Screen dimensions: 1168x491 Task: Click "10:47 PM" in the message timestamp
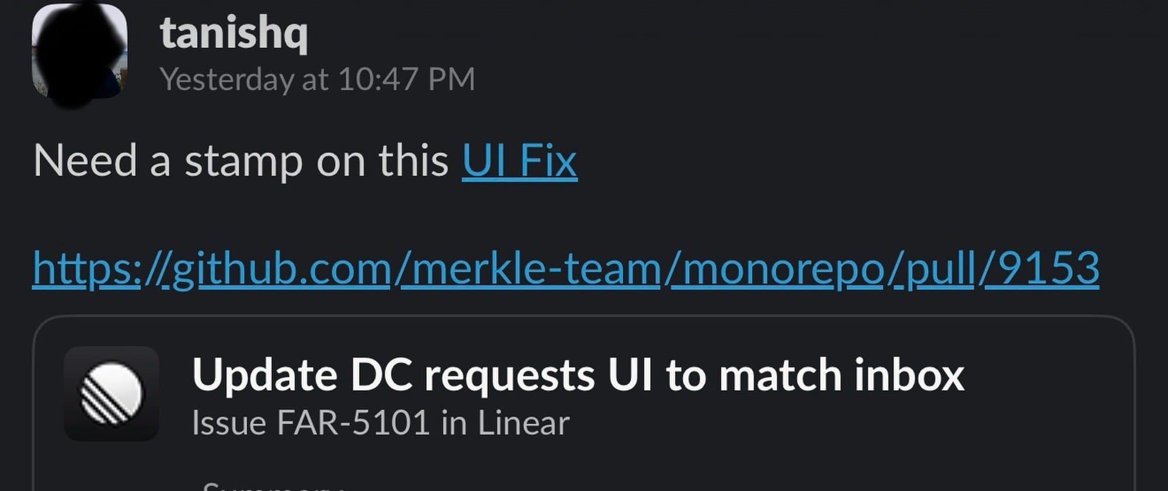click(406, 79)
